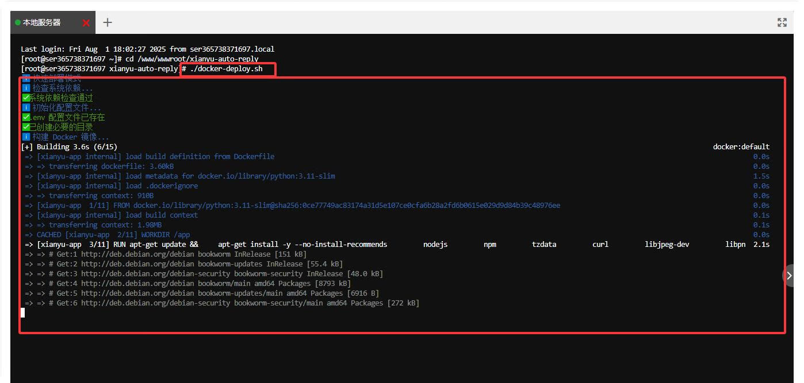Click the Building 3.6s (6/15) progress line
Viewport: 804px width, 383px height.
[x=69, y=147]
